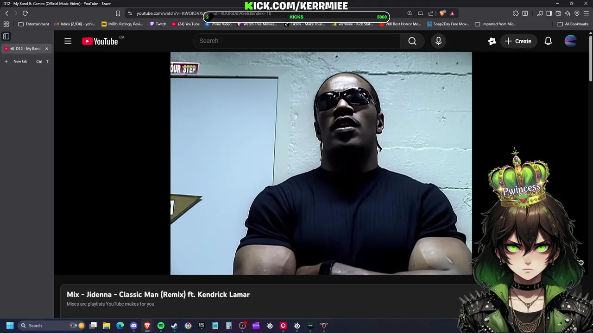The width and height of the screenshot is (593, 333).
Task: Open the (24) YouTube bookmark
Action: point(185,24)
